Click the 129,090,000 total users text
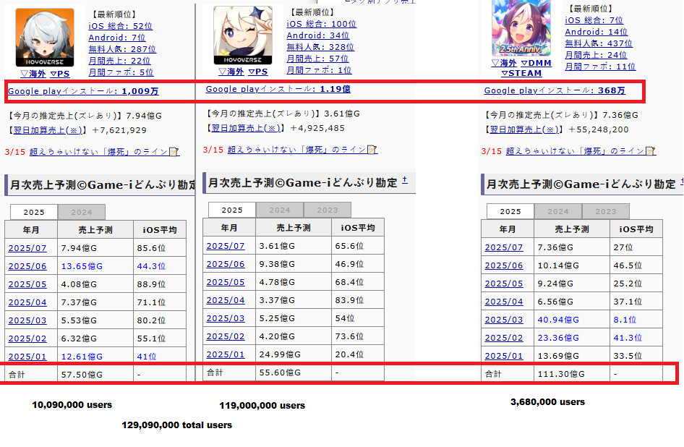 point(176,425)
